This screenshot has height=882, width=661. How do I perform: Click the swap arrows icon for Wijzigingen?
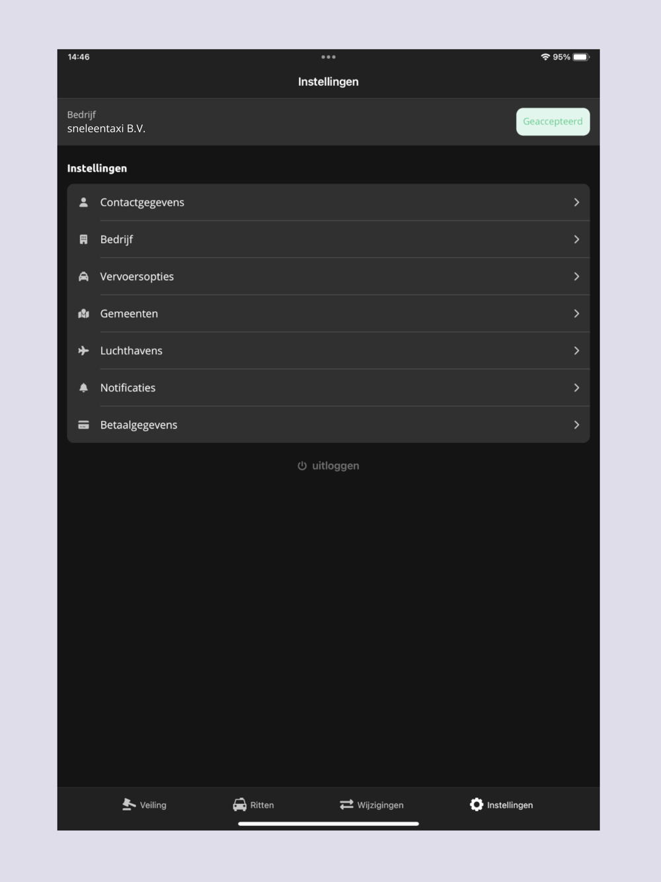(x=346, y=805)
